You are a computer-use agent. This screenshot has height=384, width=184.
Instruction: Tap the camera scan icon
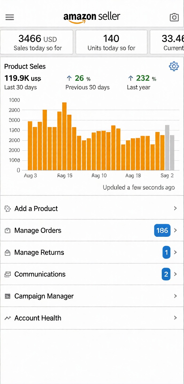tap(174, 17)
